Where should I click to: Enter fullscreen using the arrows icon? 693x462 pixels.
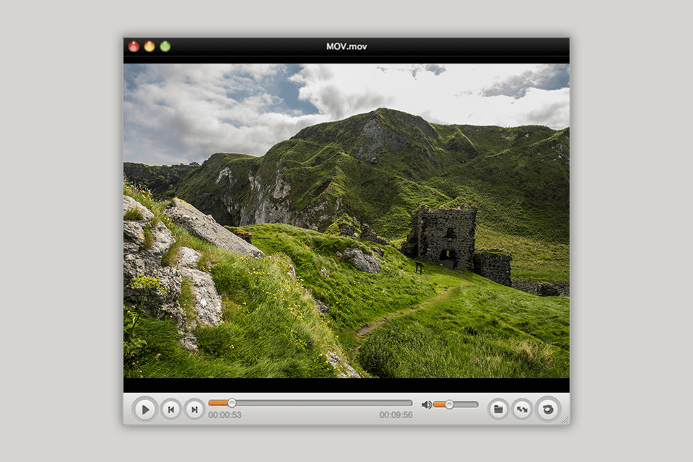click(523, 409)
